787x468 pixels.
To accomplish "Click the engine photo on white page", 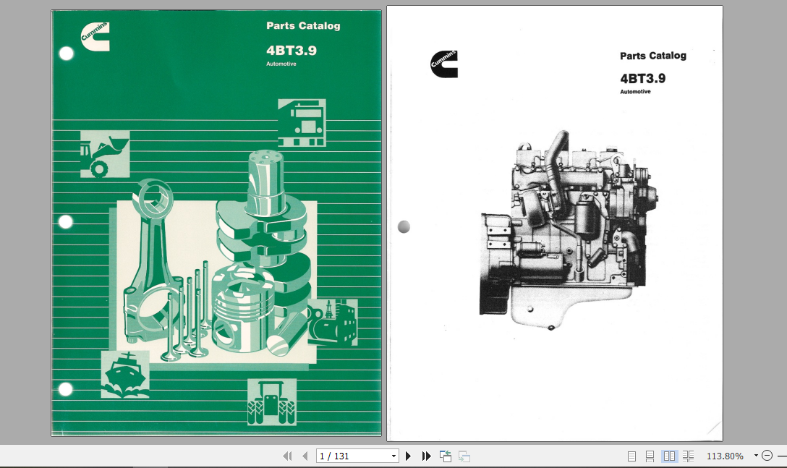I will click(x=568, y=229).
